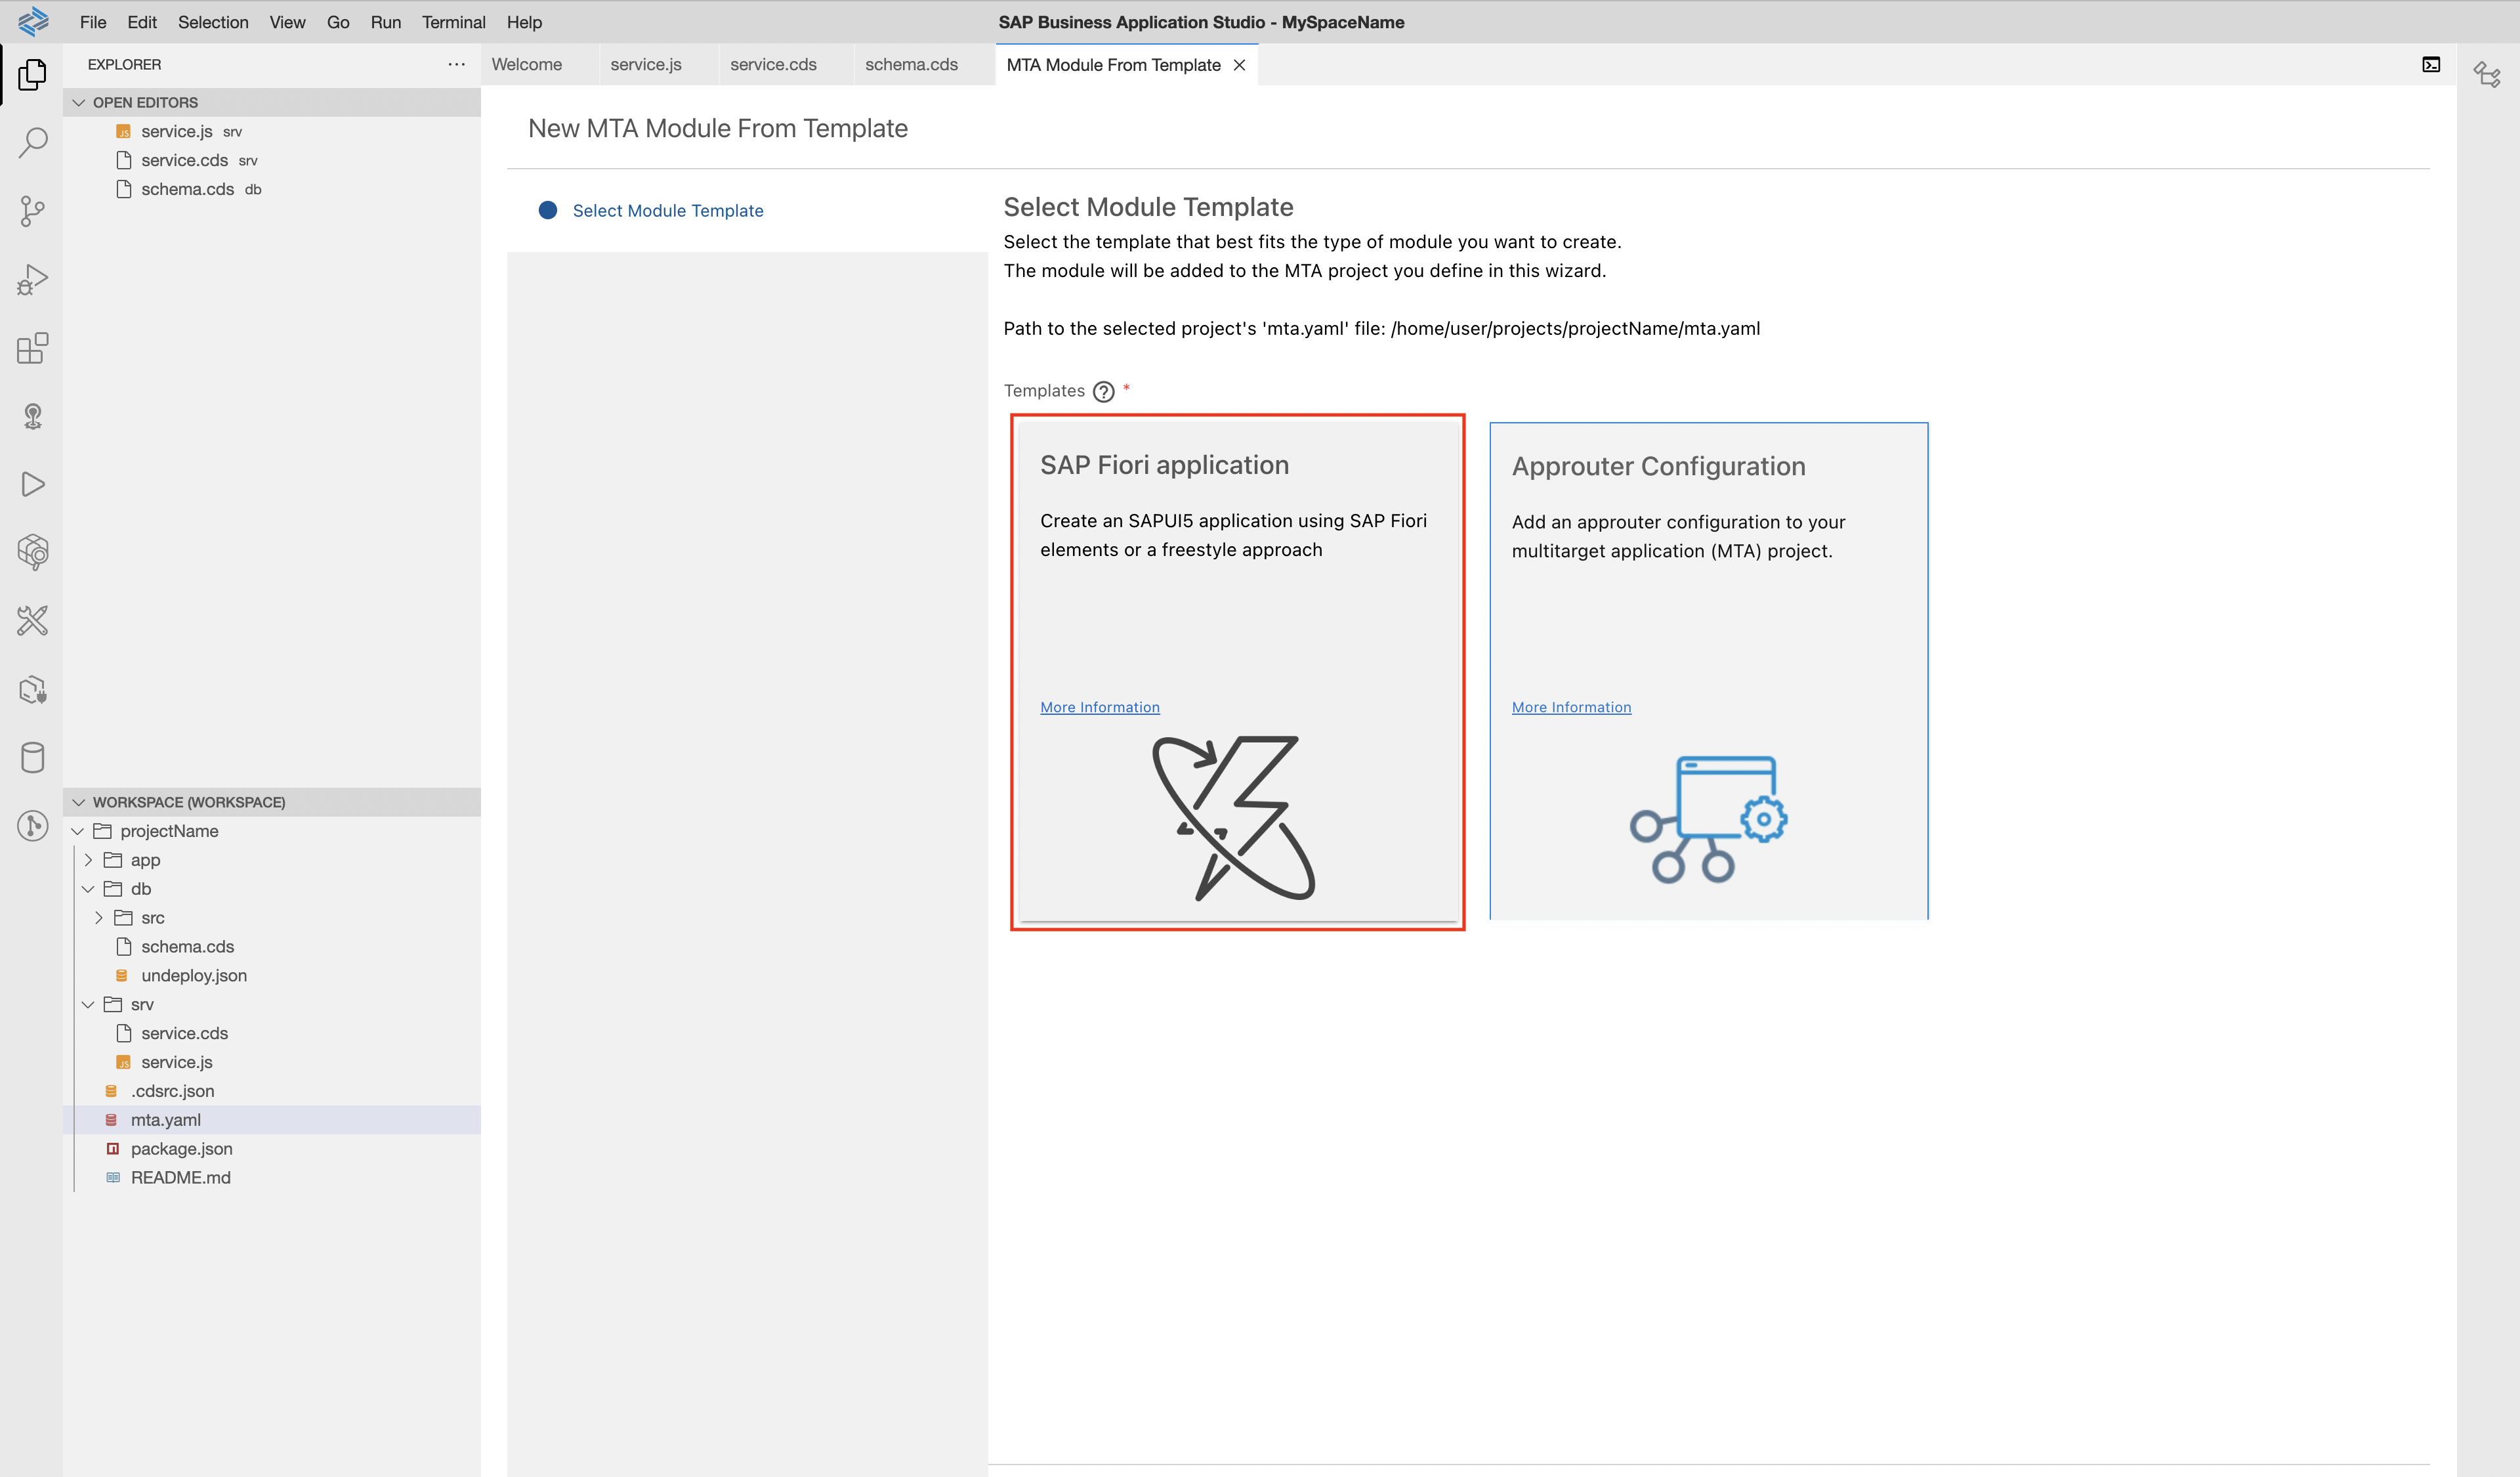Open package.json file
Screen dimensions: 2520x1477
(272, 1149)
